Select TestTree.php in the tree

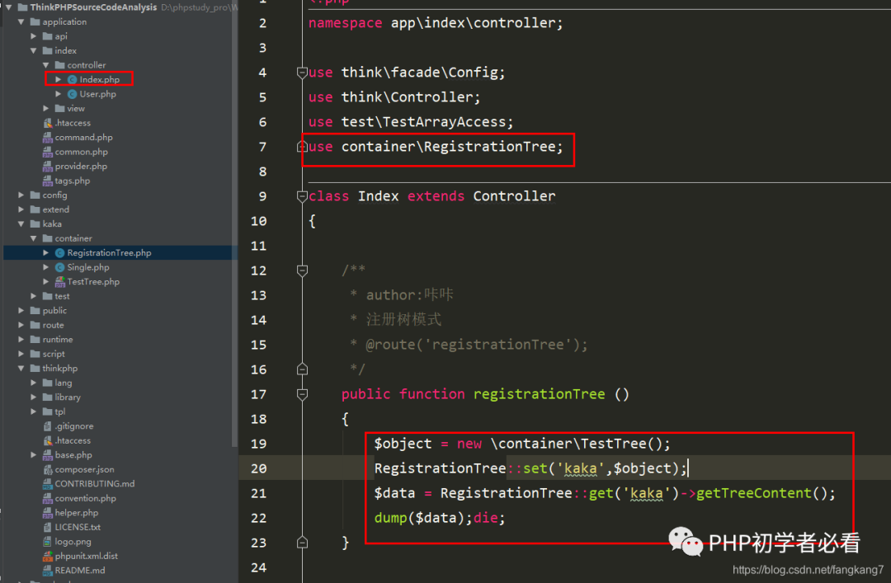[x=93, y=282]
